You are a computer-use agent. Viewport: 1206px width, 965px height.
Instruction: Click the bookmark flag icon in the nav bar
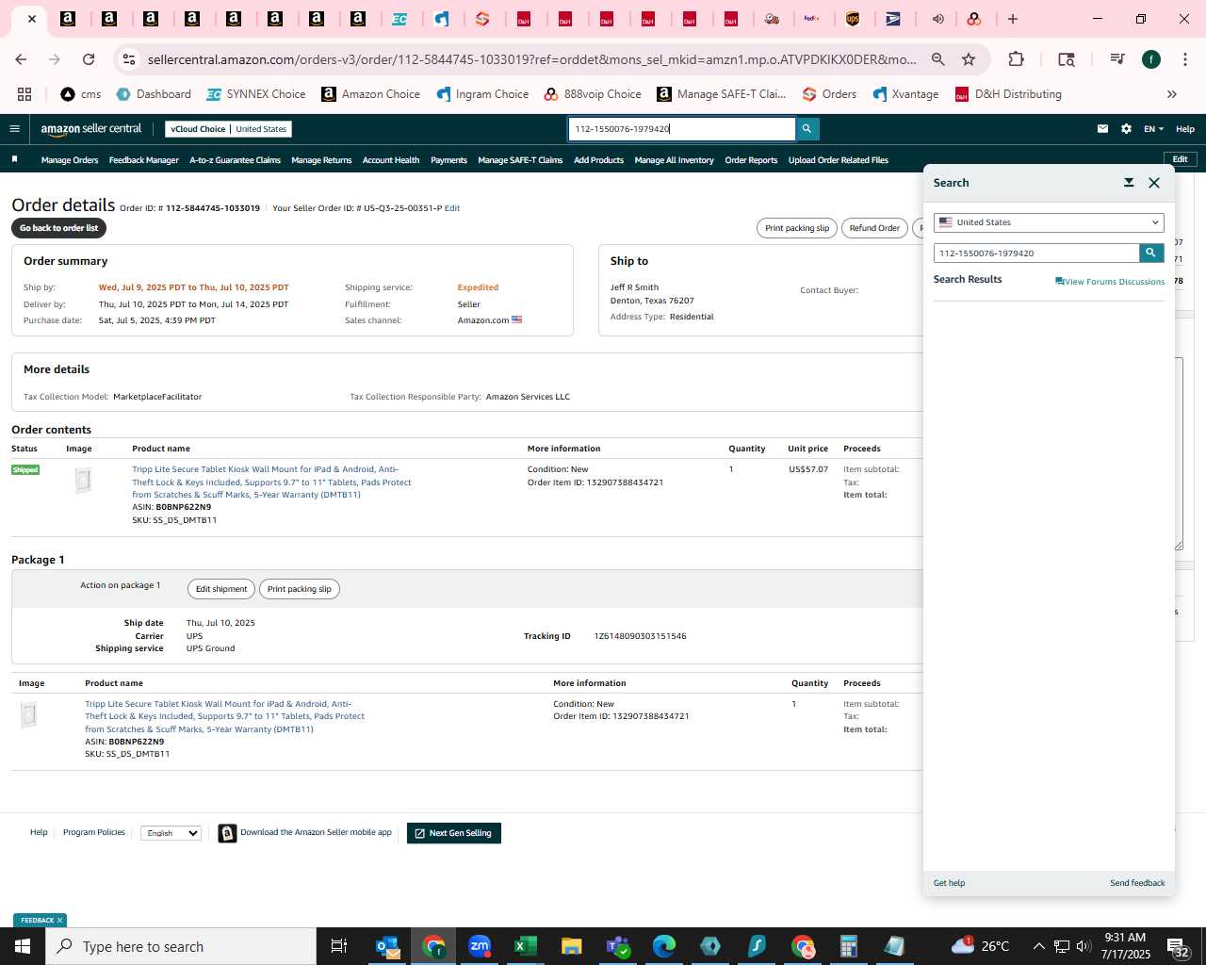point(15,159)
